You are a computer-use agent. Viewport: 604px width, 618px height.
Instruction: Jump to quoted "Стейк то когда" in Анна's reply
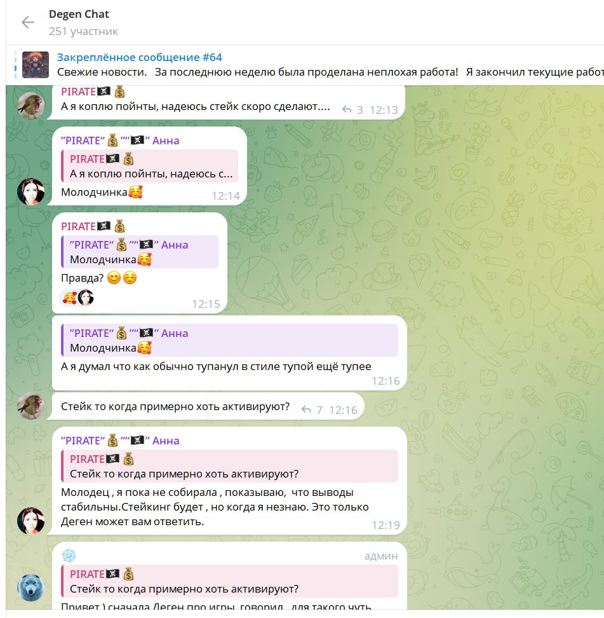tap(229, 466)
